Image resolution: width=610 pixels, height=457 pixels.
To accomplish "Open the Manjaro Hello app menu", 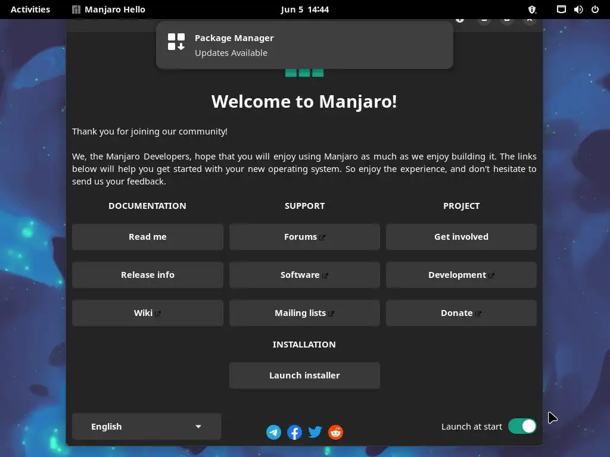I will point(108,10).
